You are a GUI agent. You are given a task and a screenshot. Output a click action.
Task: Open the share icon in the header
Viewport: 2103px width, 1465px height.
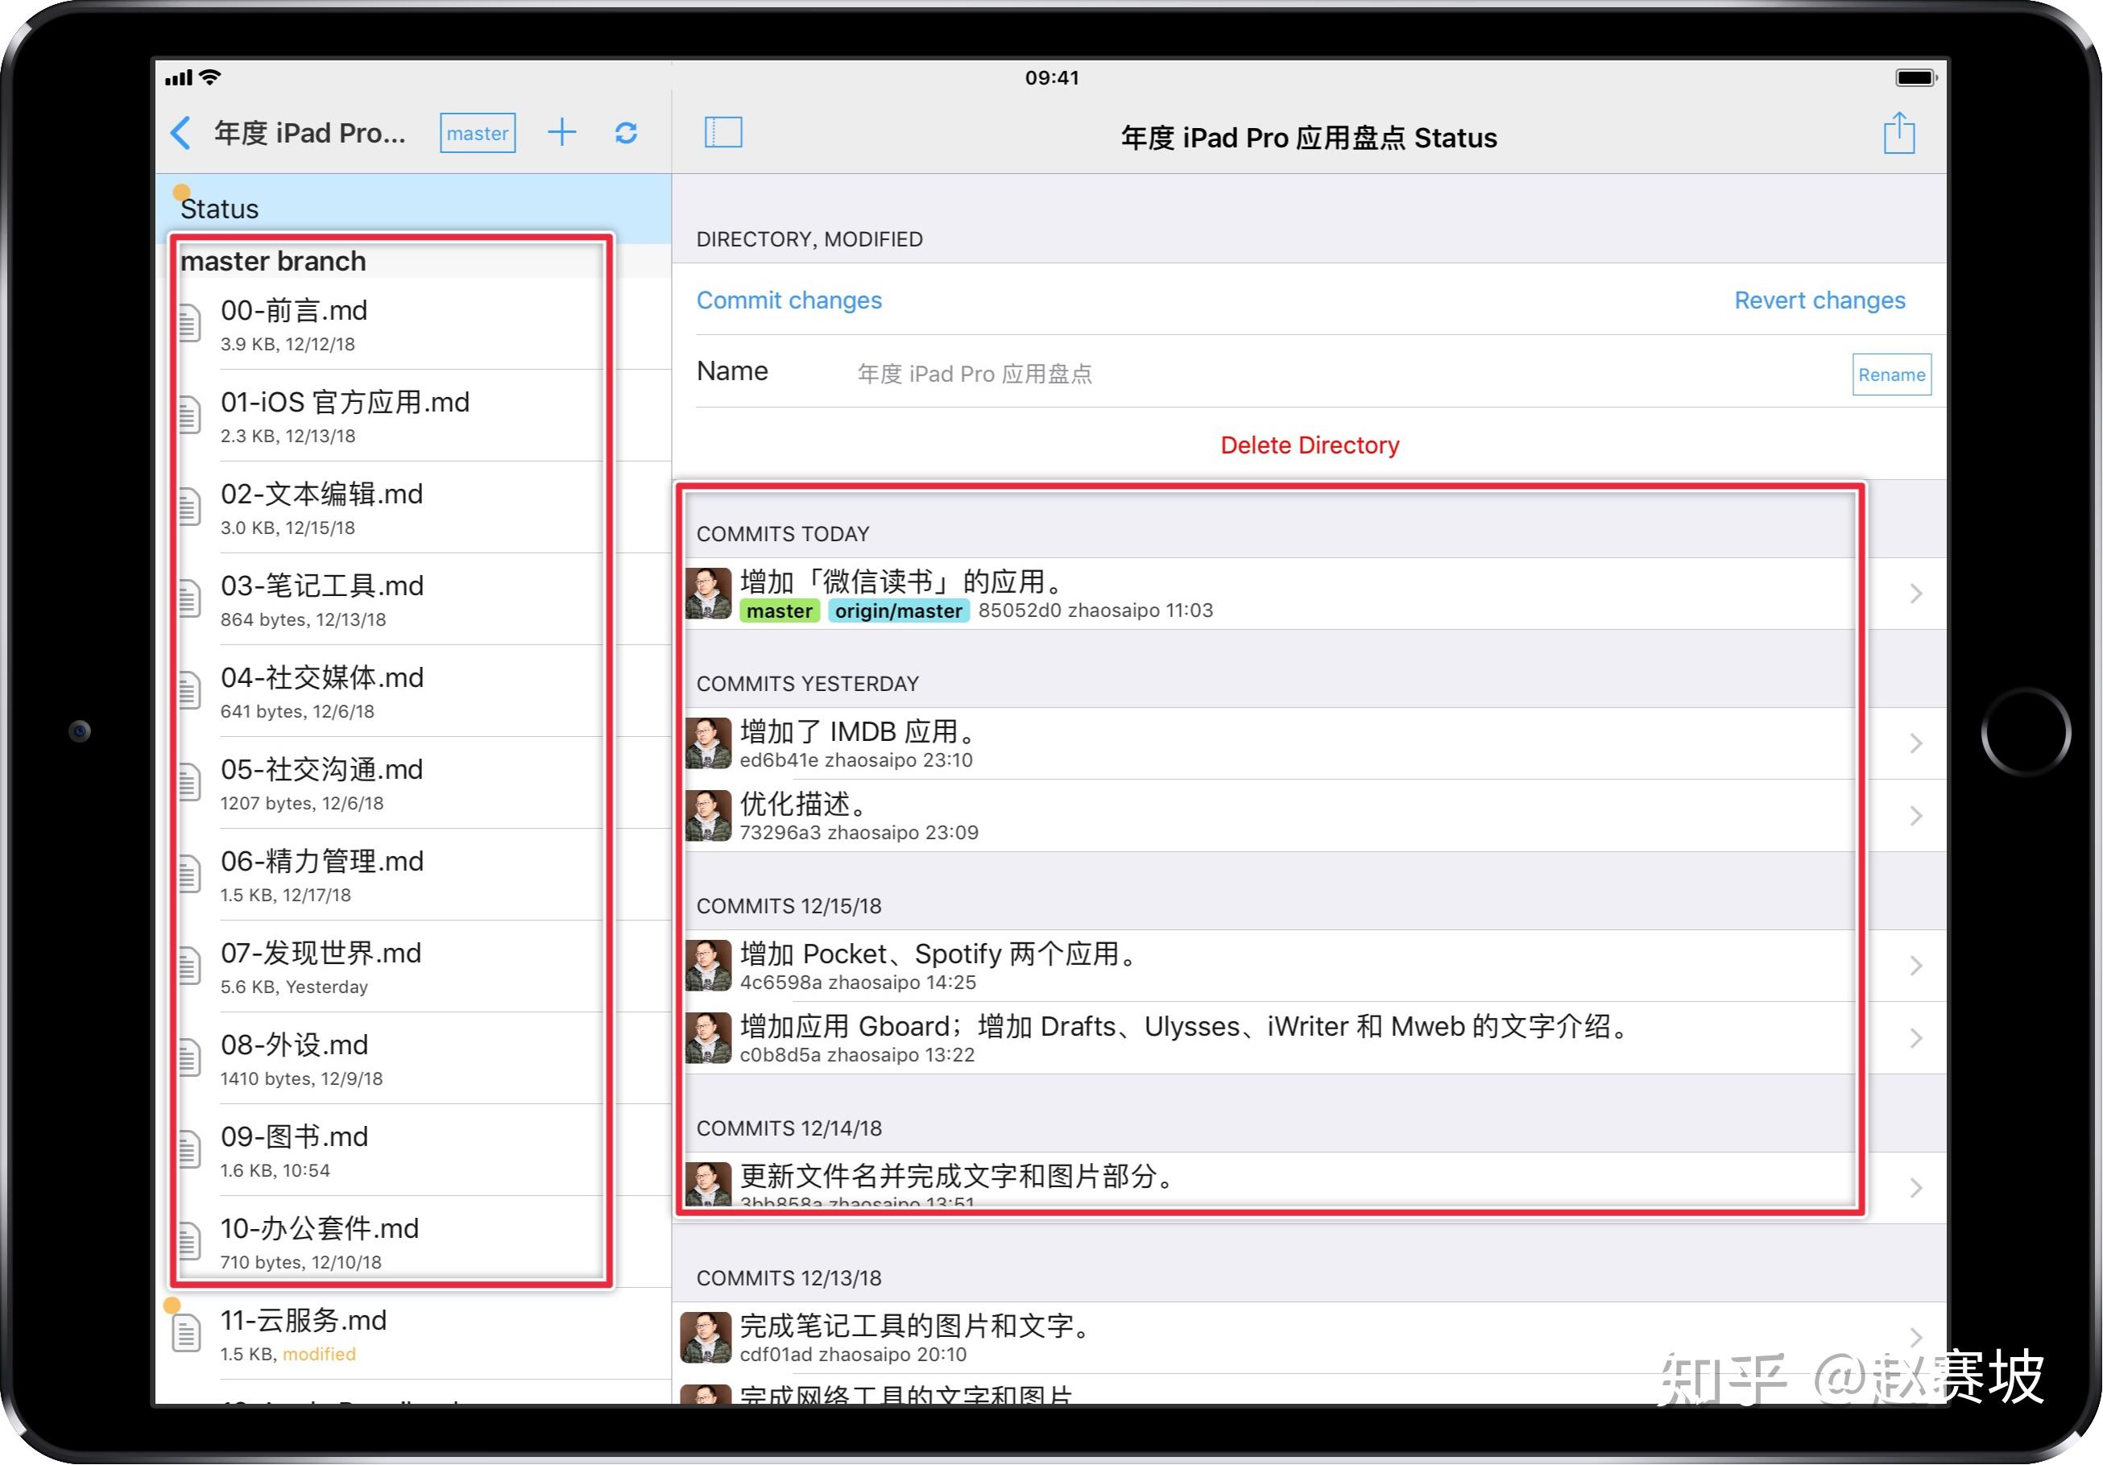click(1900, 134)
